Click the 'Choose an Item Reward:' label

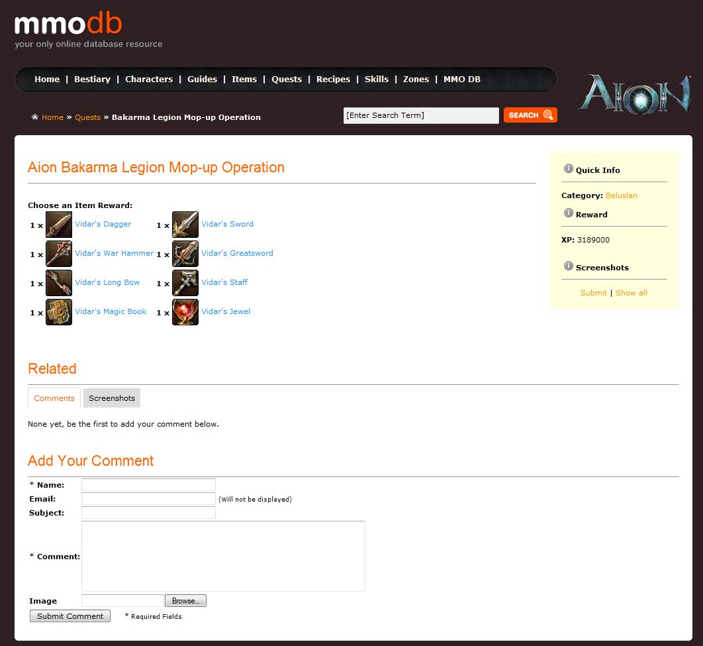[x=80, y=205]
